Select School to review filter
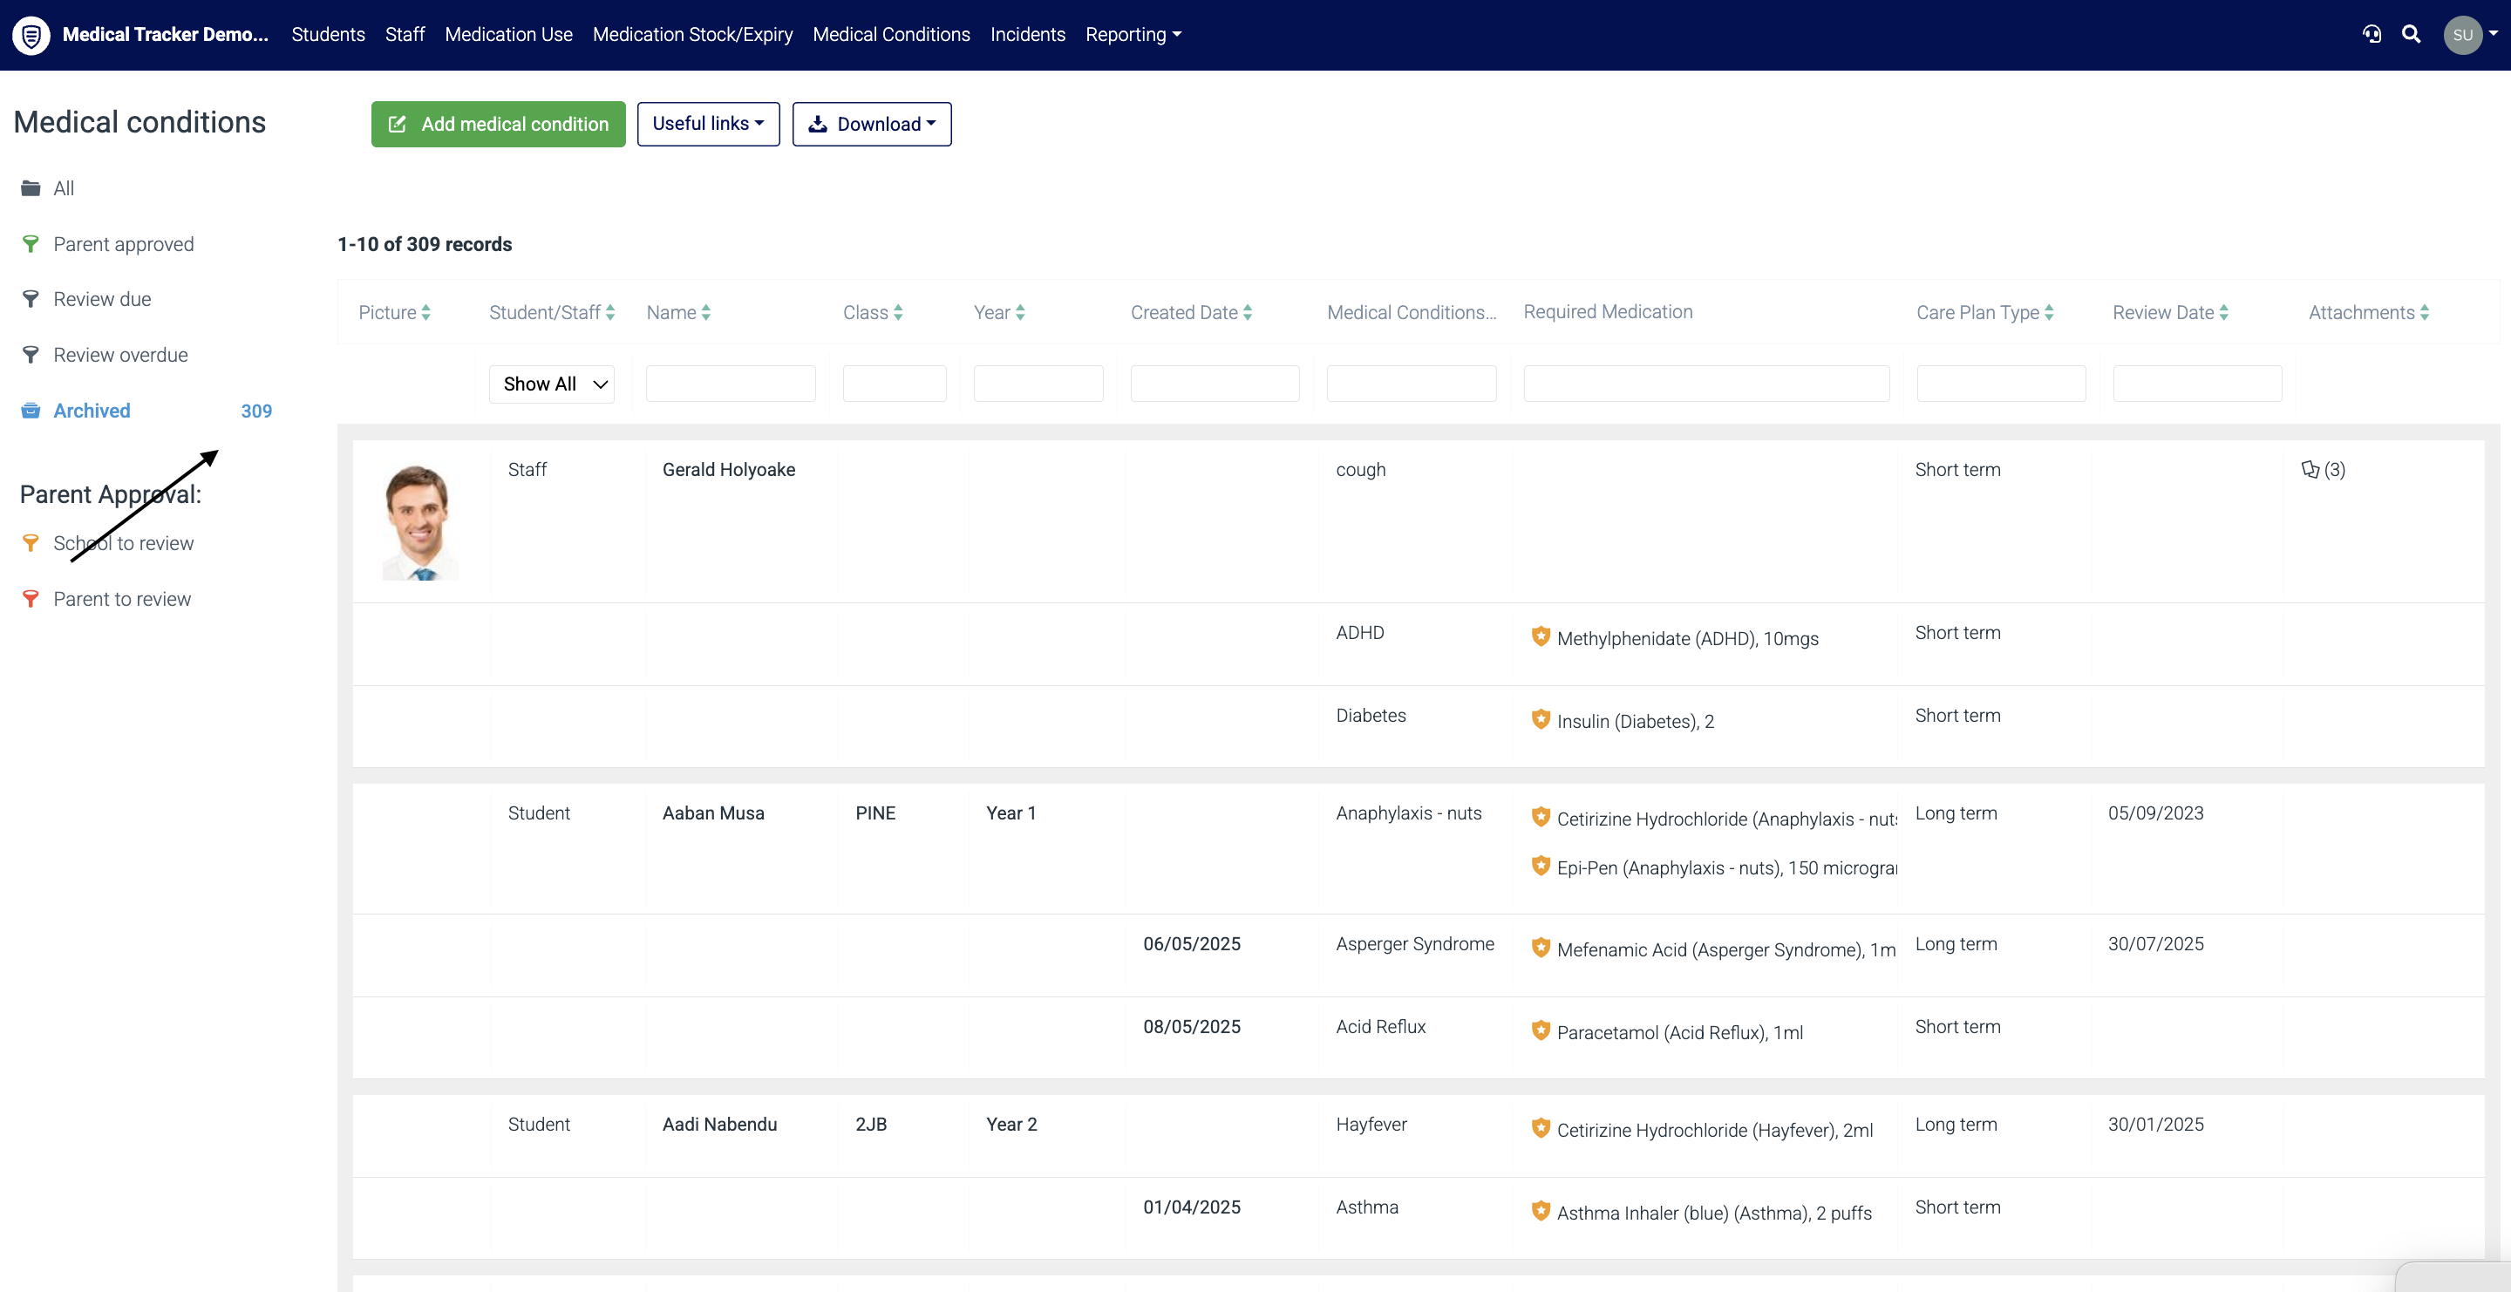Image resolution: width=2511 pixels, height=1292 pixels. 123,544
